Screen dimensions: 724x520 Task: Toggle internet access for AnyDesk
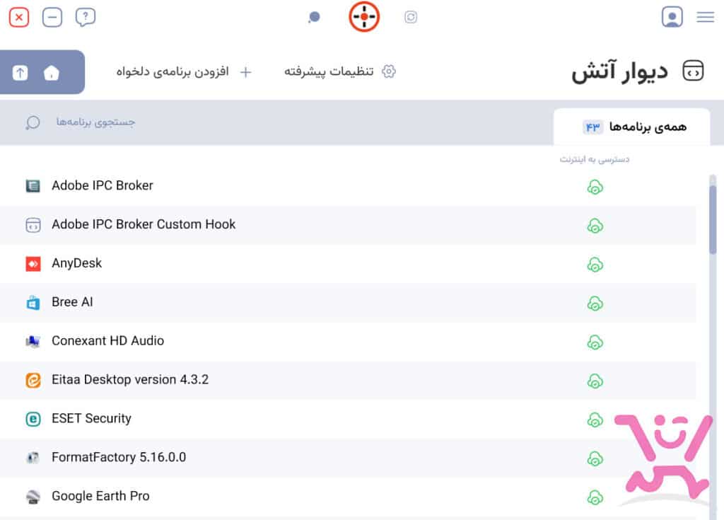pyautogui.click(x=595, y=265)
